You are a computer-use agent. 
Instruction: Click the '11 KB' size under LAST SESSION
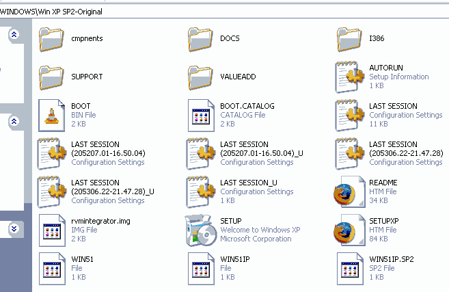click(379, 124)
